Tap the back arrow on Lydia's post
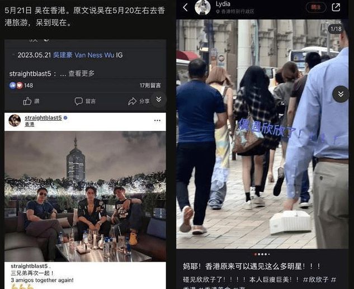Viewport: 354px width, 289px height. (185, 7)
